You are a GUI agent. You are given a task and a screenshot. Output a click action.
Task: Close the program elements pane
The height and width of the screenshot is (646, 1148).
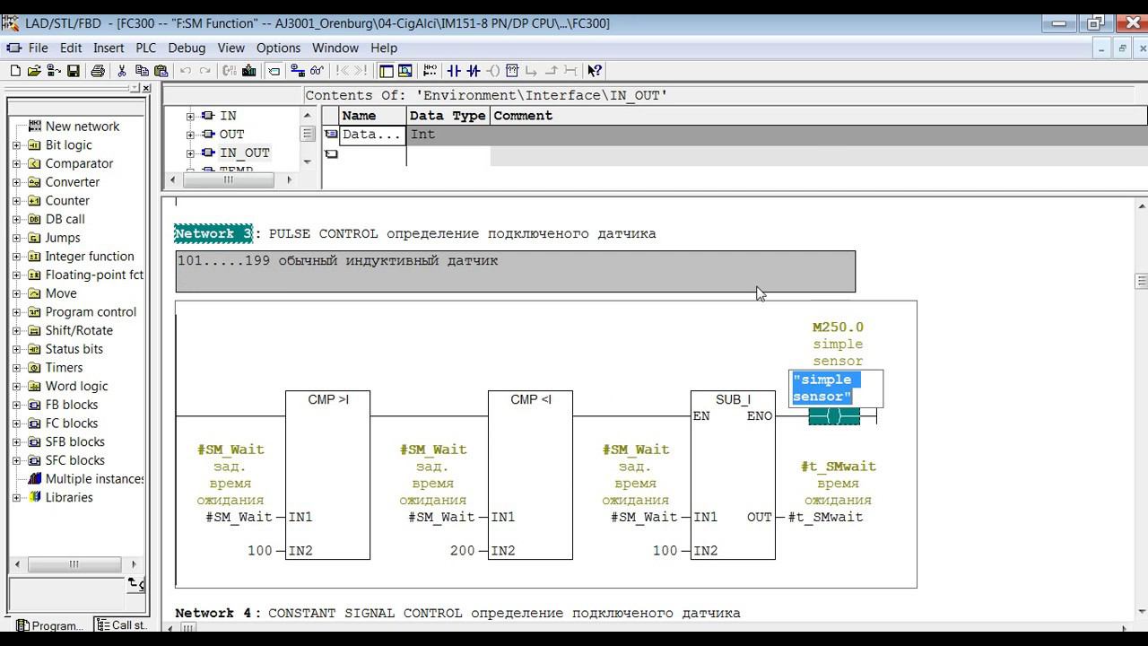coord(145,88)
